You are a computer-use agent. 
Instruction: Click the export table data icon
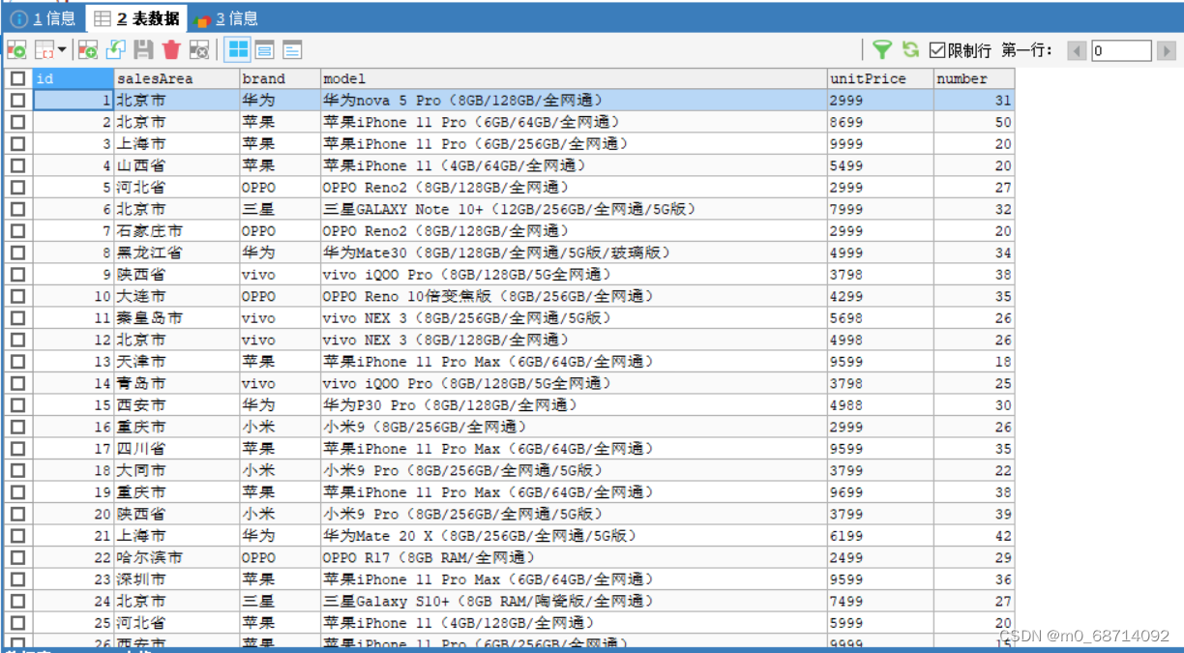16,49
